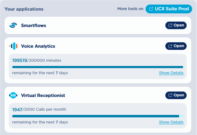Click external-link icon in Smartflows Open button
197x135 pixels.
[170, 25]
